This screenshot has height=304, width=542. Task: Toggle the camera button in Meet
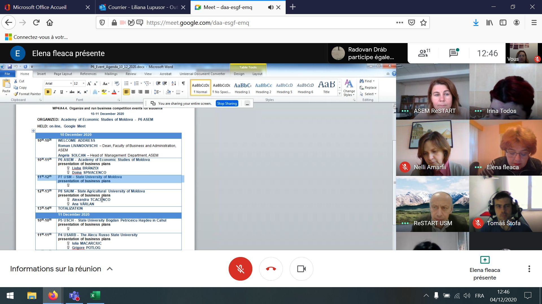[x=301, y=269]
